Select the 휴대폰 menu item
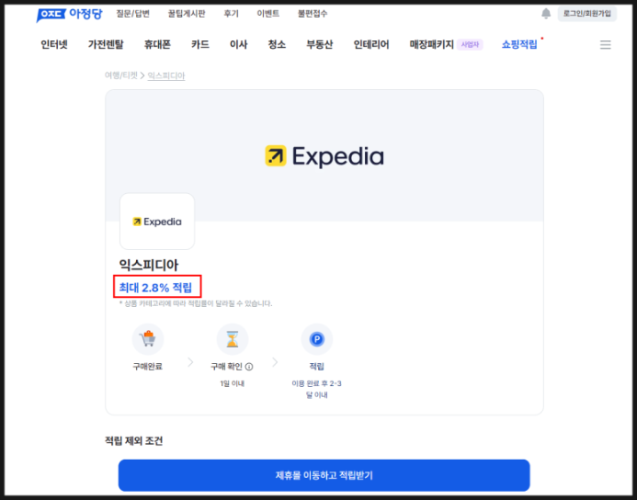This screenshot has height=500, width=637. click(157, 44)
